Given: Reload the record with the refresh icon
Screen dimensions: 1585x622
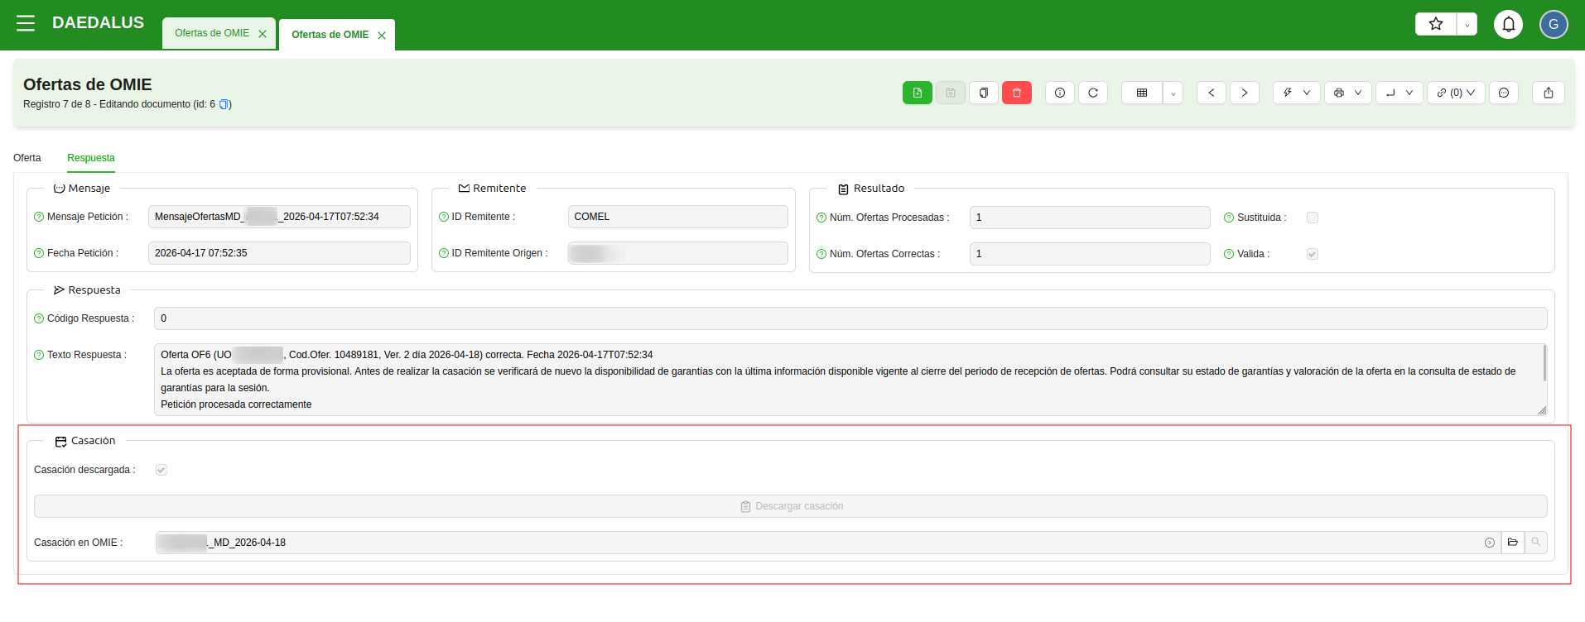Looking at the screenshot, I should [x=1092, y=93].
